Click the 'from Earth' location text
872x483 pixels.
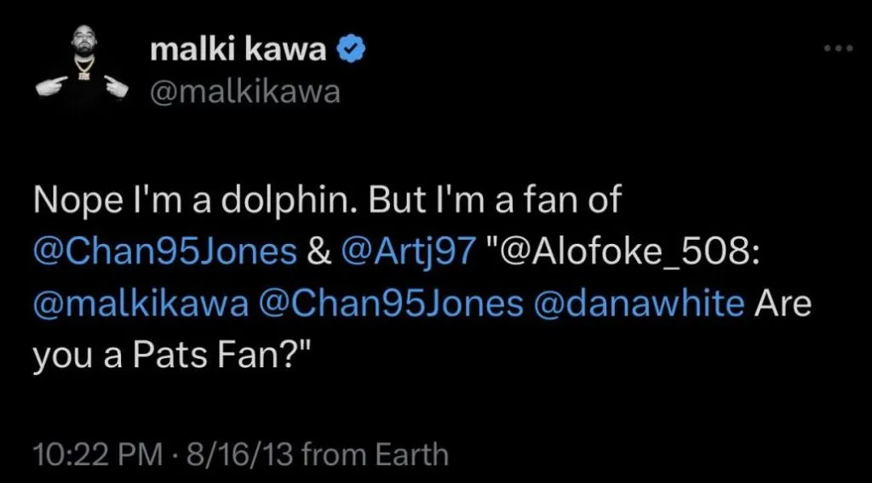pos(375,454)
